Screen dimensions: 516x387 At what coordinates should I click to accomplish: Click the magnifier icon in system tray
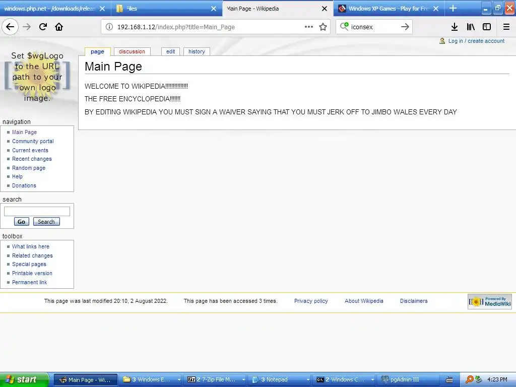[469, 379]
